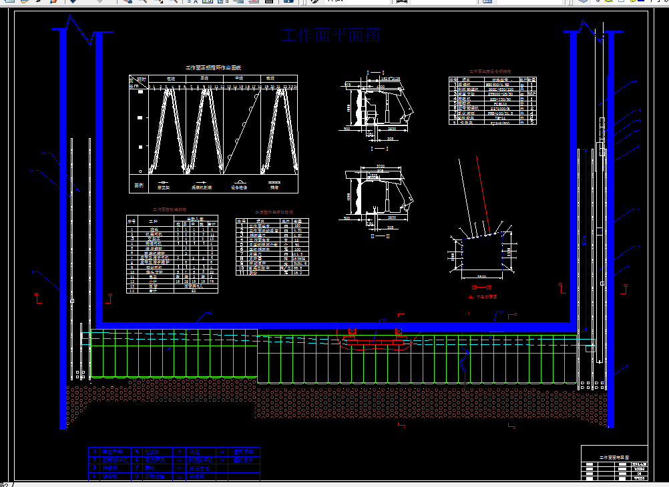Click the 晚班 shift header in the cycle chart
Viewport: 669px width, 487px height.
coord(270,79)
